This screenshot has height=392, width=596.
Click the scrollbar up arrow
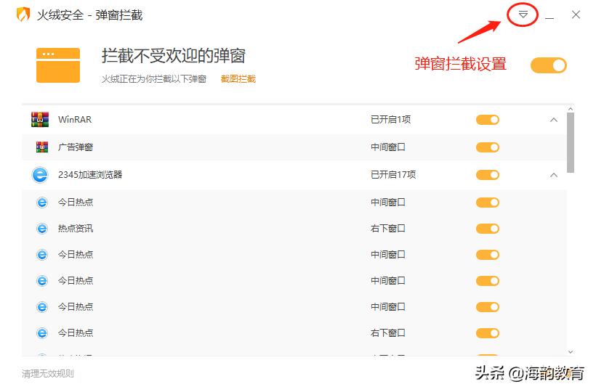click(570, 109)
